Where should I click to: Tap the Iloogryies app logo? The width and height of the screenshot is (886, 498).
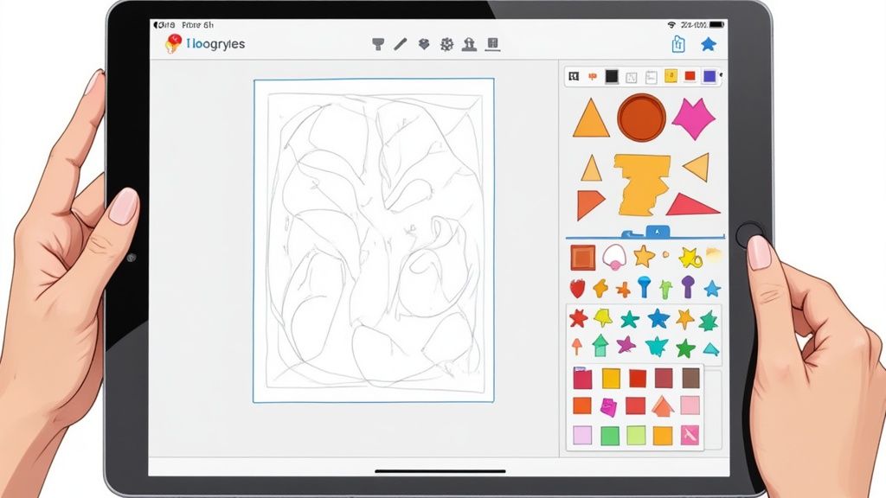pyautogui.click(x=173, y=43)
